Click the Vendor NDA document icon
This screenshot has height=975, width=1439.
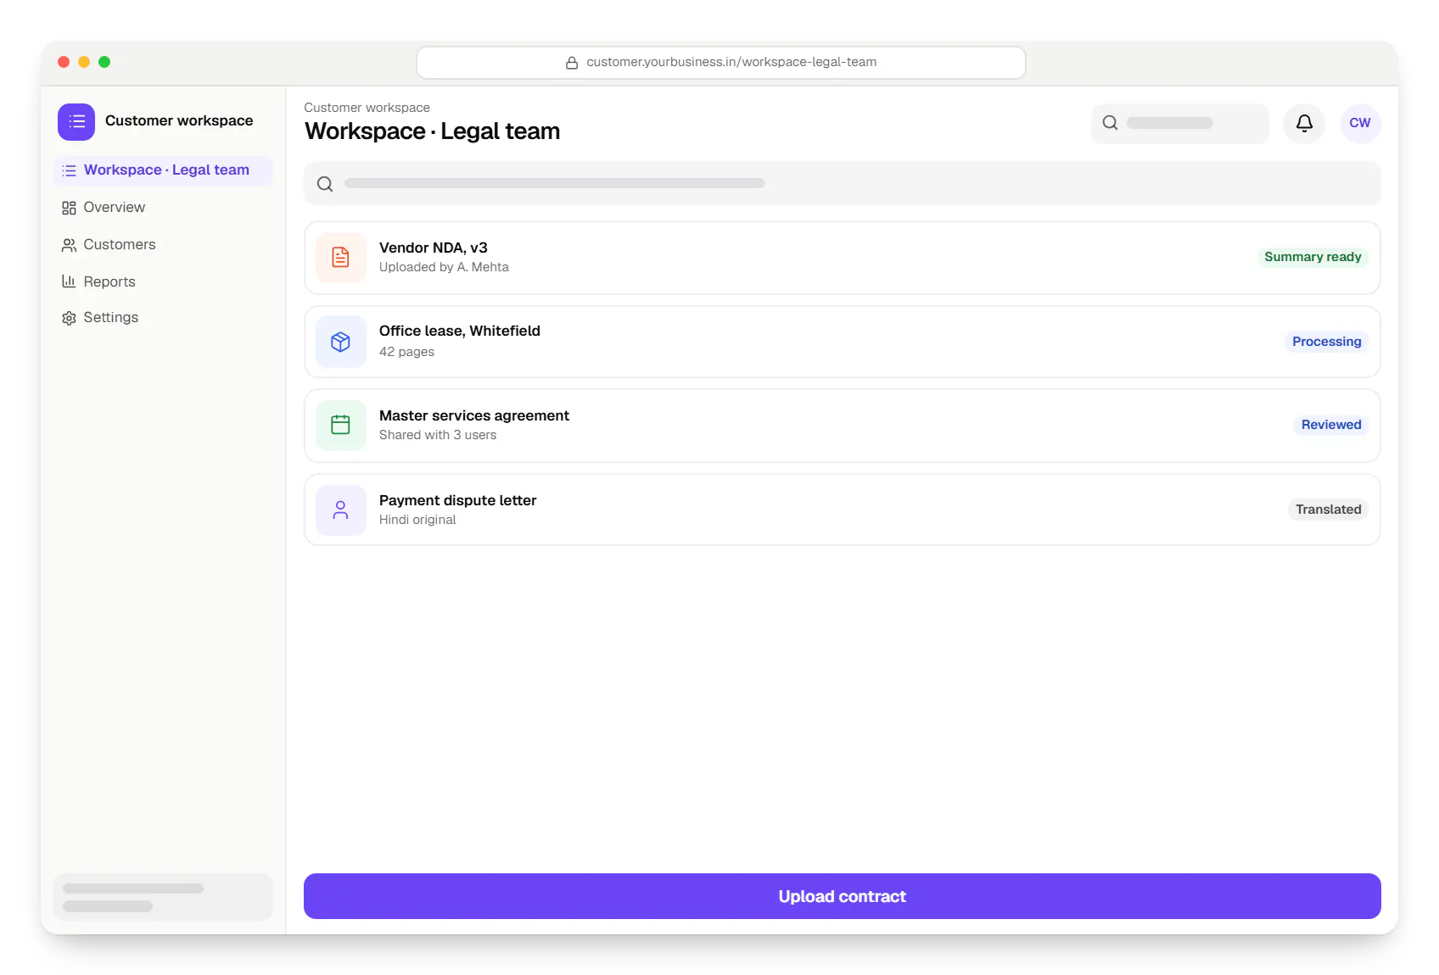click(x=340, y=257)
